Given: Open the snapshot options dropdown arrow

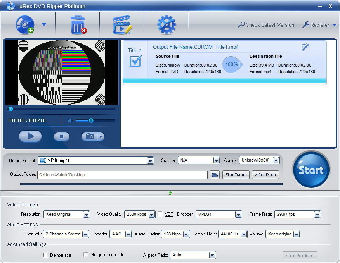Looking at the screenshot, I should [101, 137].
